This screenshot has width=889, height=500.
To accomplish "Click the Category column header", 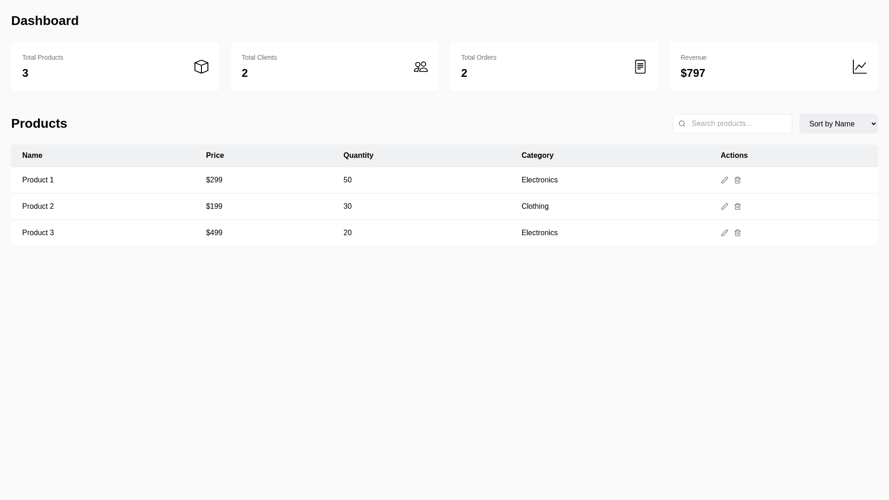I will point(537,156).
